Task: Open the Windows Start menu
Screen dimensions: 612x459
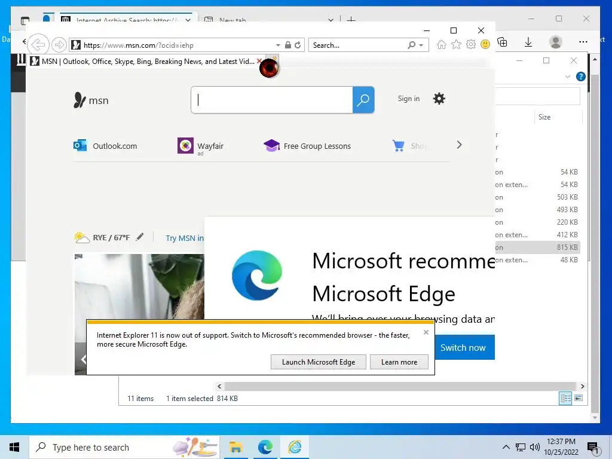Action: tap(14, 447)
